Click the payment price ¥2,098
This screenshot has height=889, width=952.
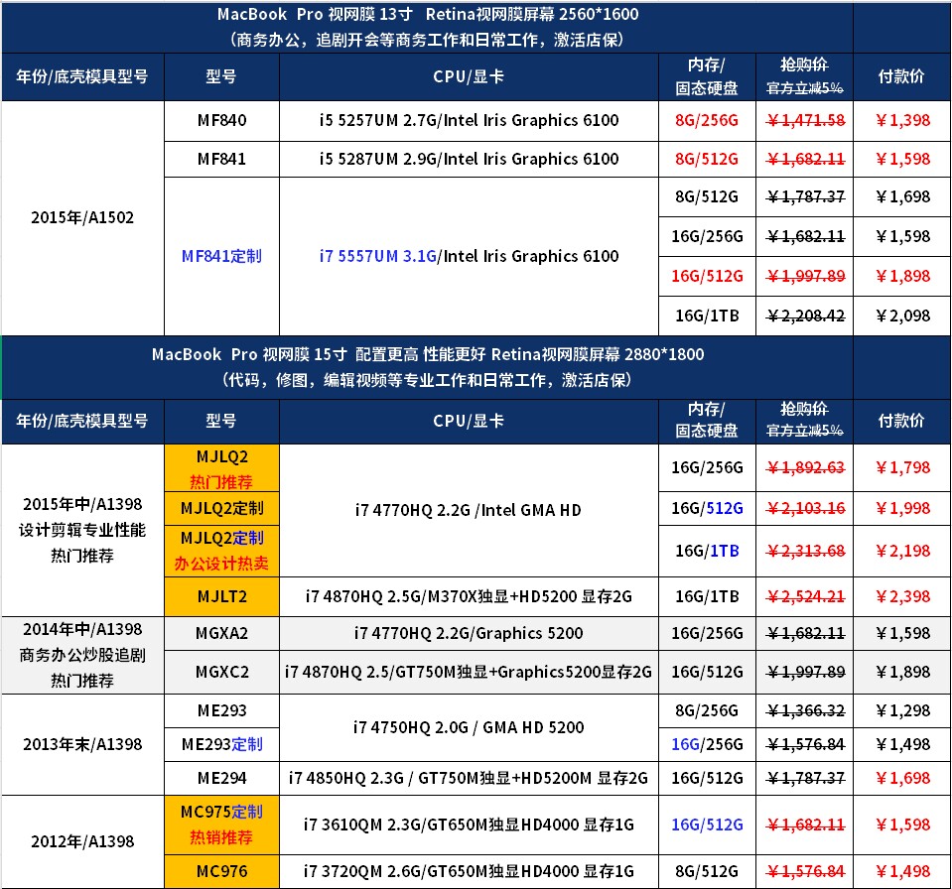[x=902, y=316]
